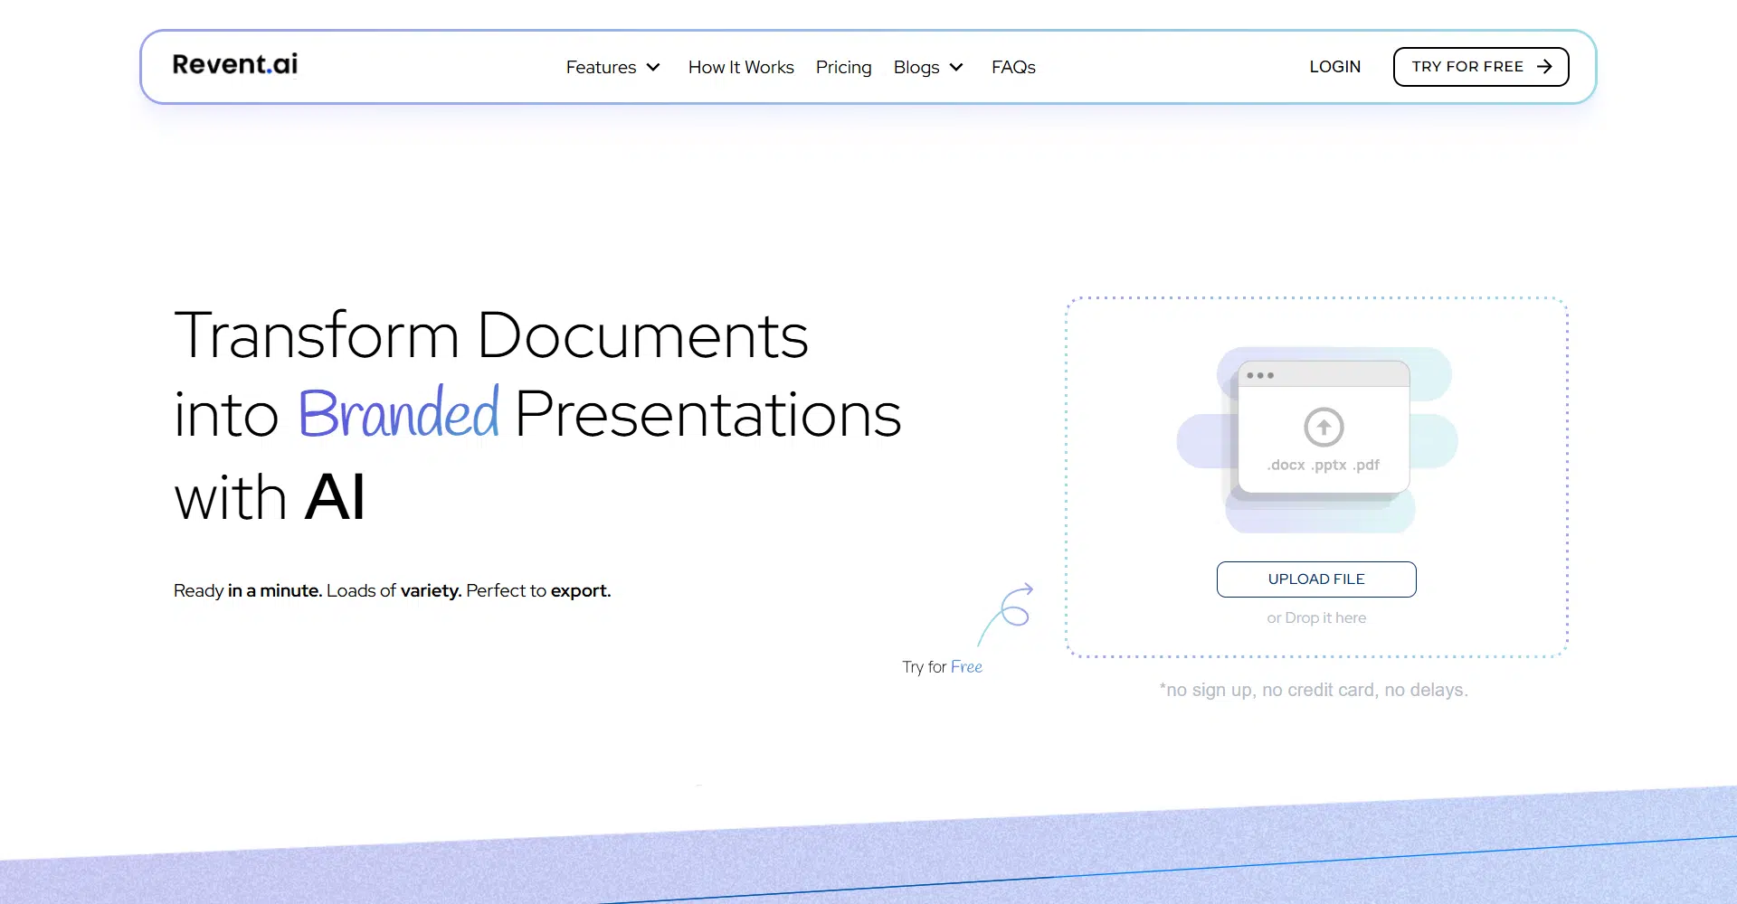The width and height of the screenshot is (1737, 904).
Task: Click the UPLOAD FILE button
Action: pyautogui.click(x=1315, y=579)
